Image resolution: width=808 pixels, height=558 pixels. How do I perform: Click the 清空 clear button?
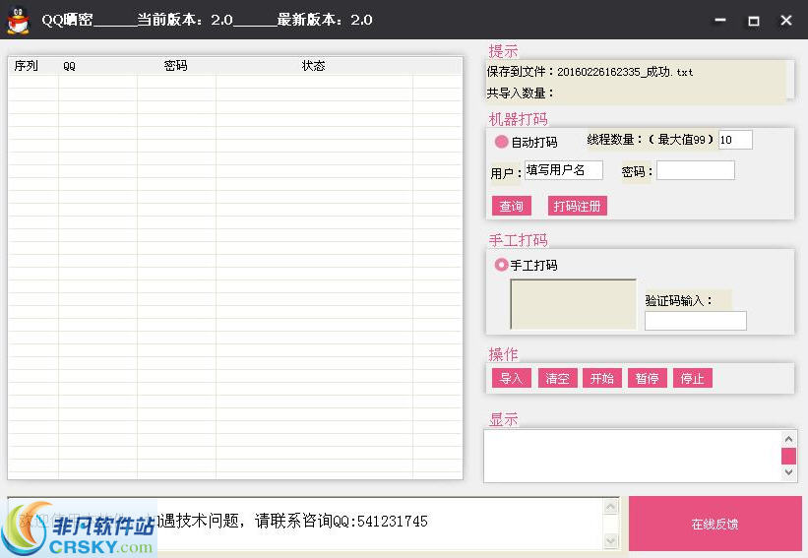(x=558, y=378)
